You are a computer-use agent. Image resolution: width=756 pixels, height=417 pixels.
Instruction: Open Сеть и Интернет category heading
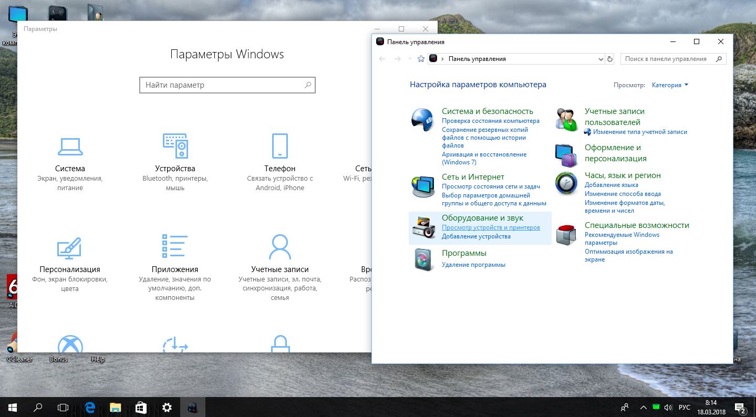tap(473, 177)
